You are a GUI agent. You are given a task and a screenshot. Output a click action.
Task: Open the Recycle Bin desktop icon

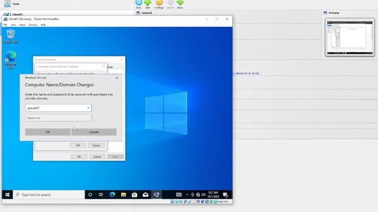[11, 37]
